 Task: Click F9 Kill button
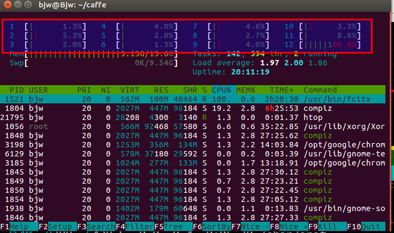[x=328, y=227]
